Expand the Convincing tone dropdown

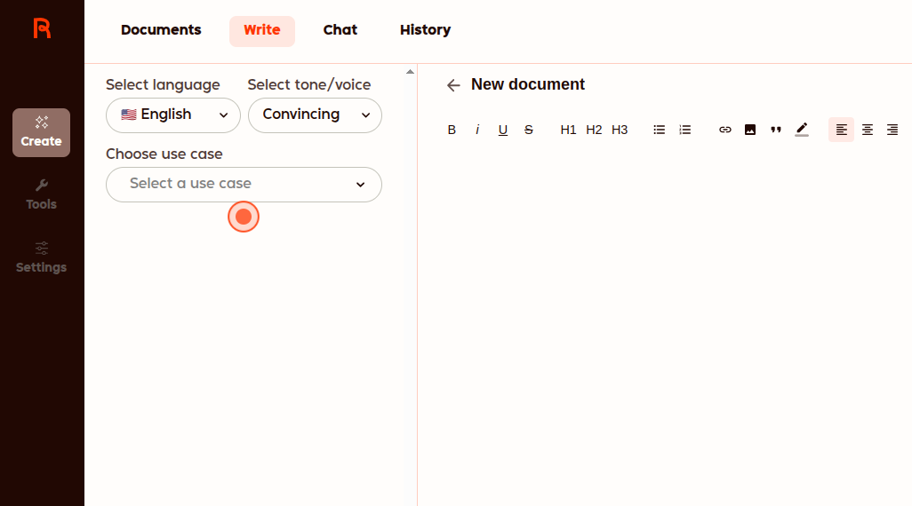tap(315, 115)
